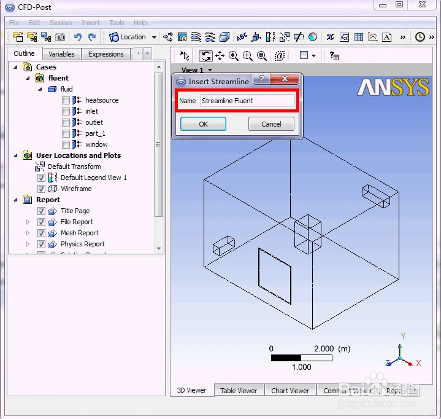The image size is (441, 419).
Task: Activate the Rotate view tool
Action: [205, 56]
